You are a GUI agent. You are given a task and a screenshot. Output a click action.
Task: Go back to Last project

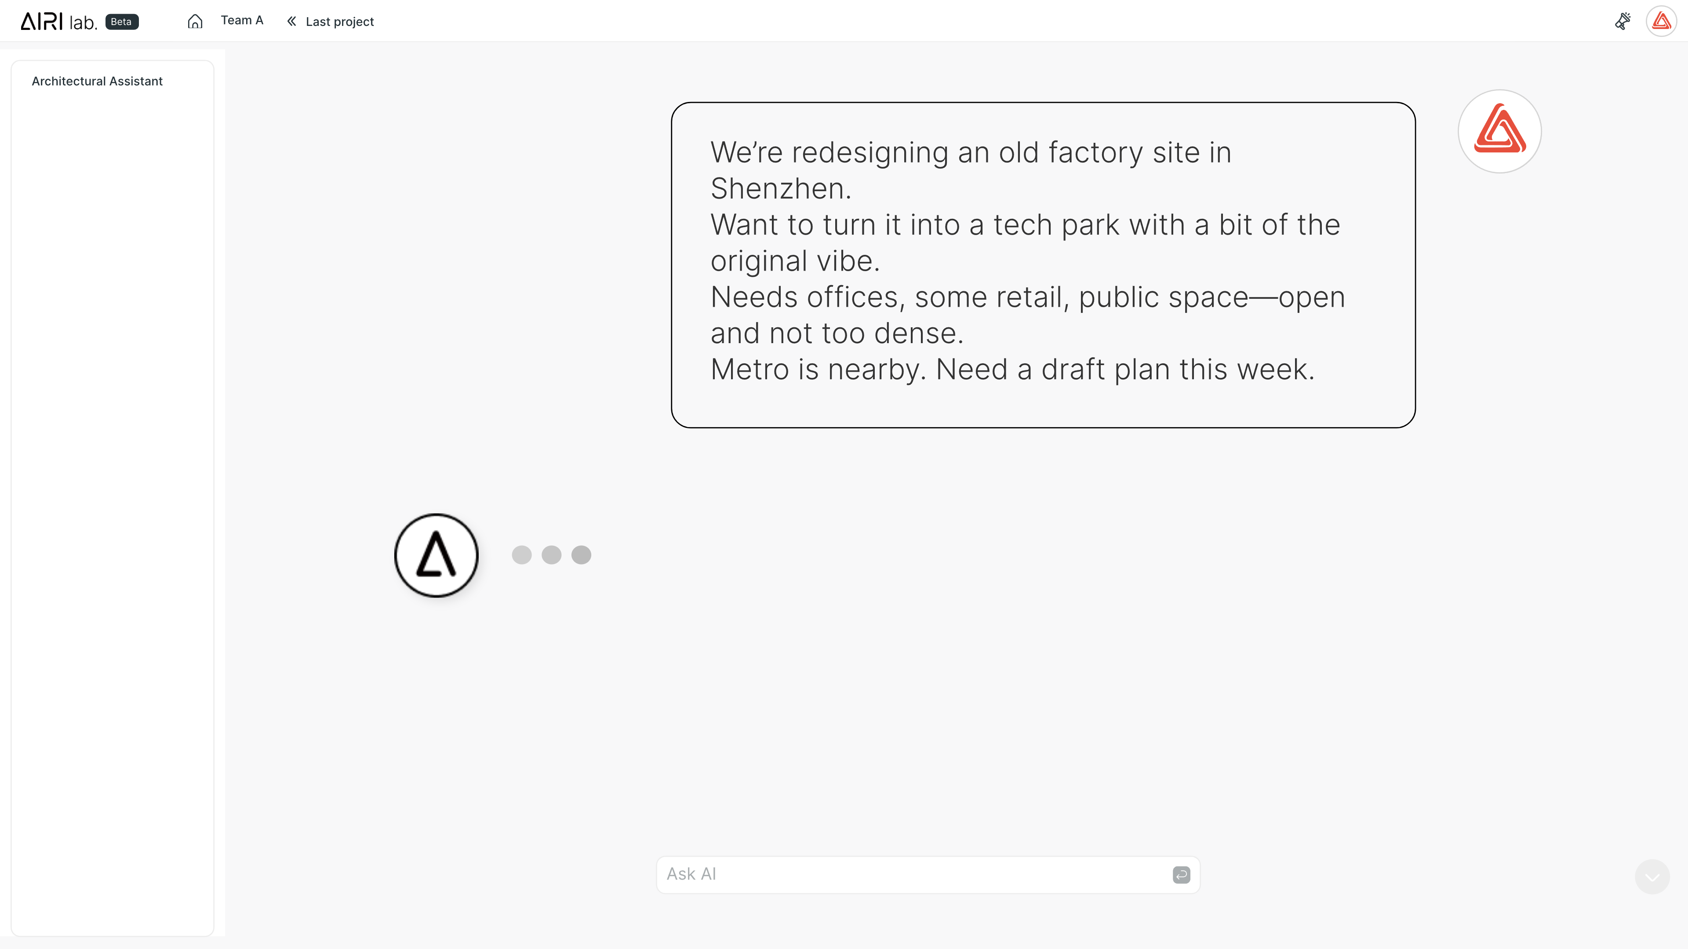339,22
